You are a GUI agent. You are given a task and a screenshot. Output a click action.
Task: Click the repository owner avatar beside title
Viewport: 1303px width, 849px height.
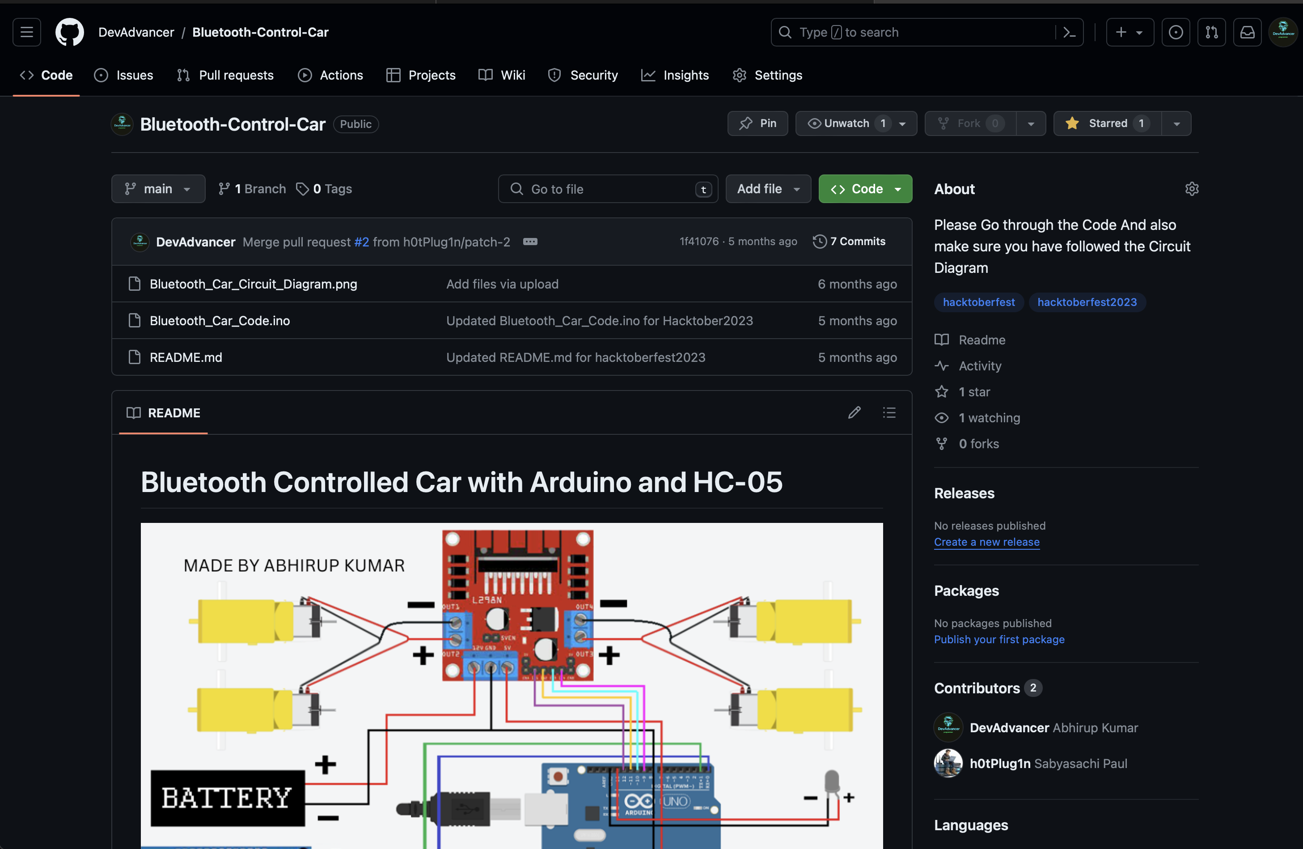pos(122,124)
